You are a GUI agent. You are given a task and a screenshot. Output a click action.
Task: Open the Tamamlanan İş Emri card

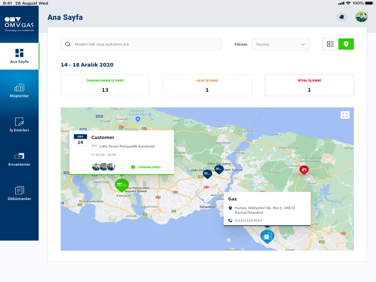click(x=105, y=85)
